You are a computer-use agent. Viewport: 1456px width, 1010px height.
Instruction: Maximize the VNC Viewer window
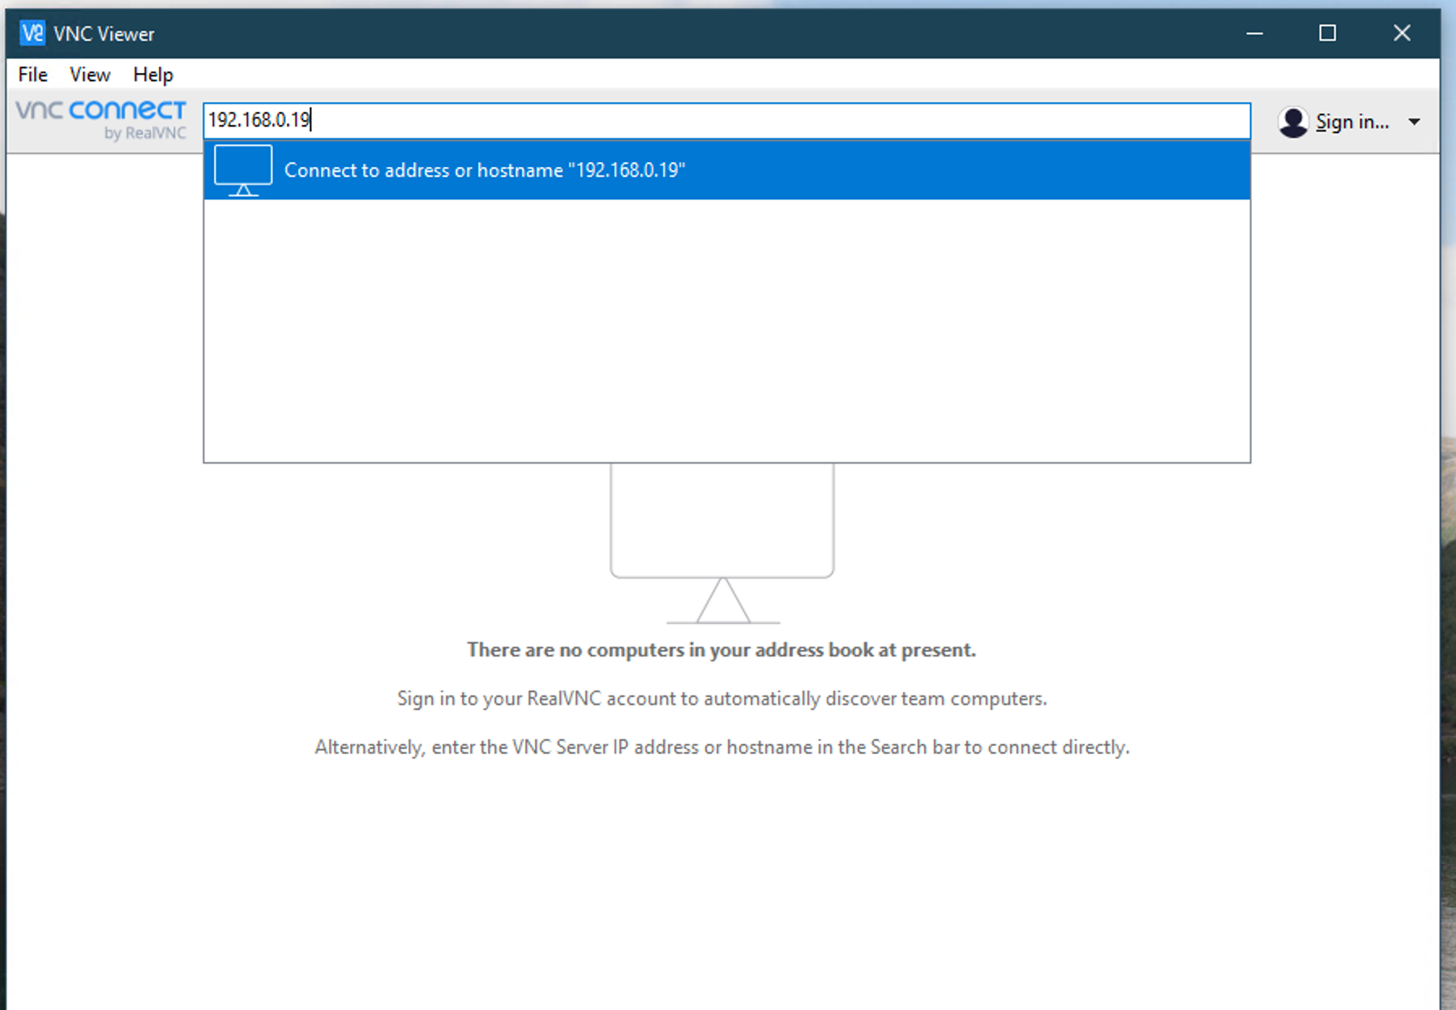[1327, 33]
